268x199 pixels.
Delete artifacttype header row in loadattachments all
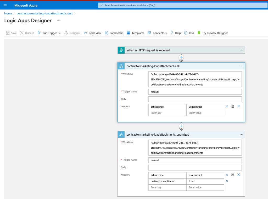click(x=227, y=106)
